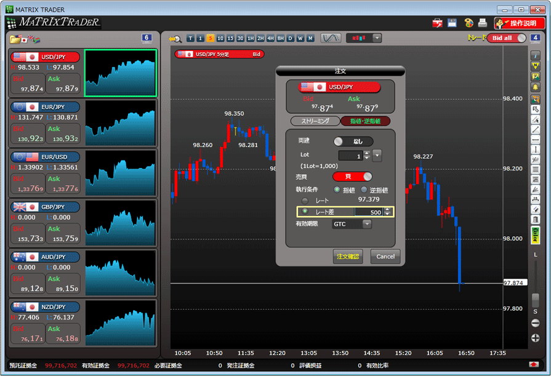Click the trash delete drawings icon
This screenshot has width=551, height=376.
pyautogui.click(x=535, y=220)
